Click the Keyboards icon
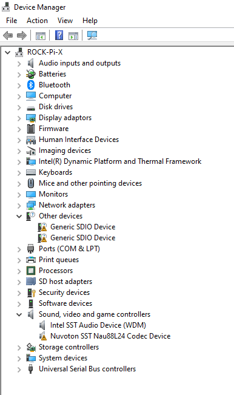The height and width of the screenshot is (395, 234). pyautogui.click(x=31, y=172)
